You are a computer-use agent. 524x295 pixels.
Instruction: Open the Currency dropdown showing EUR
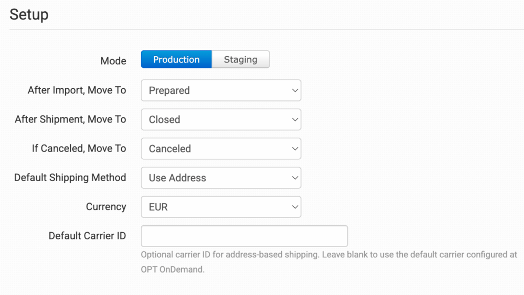(221, 207)
